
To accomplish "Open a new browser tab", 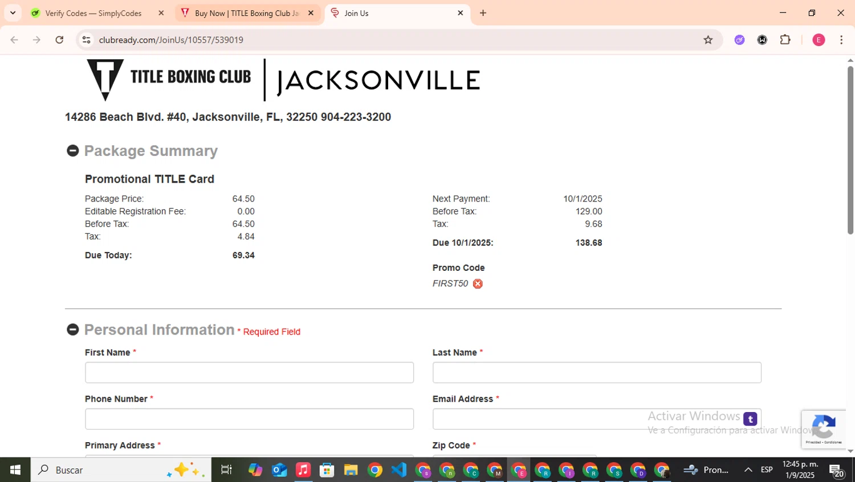I will tap(483, 13).
